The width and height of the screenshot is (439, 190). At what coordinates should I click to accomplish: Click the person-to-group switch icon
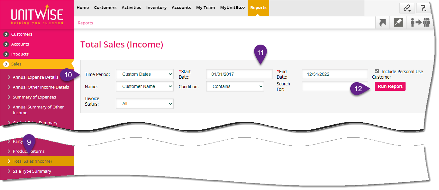(420, 23)
